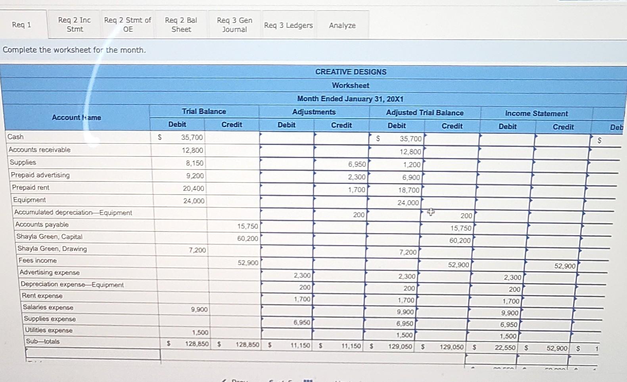Click the Adjustments Debit cell for Cash

tap(287, 138)
